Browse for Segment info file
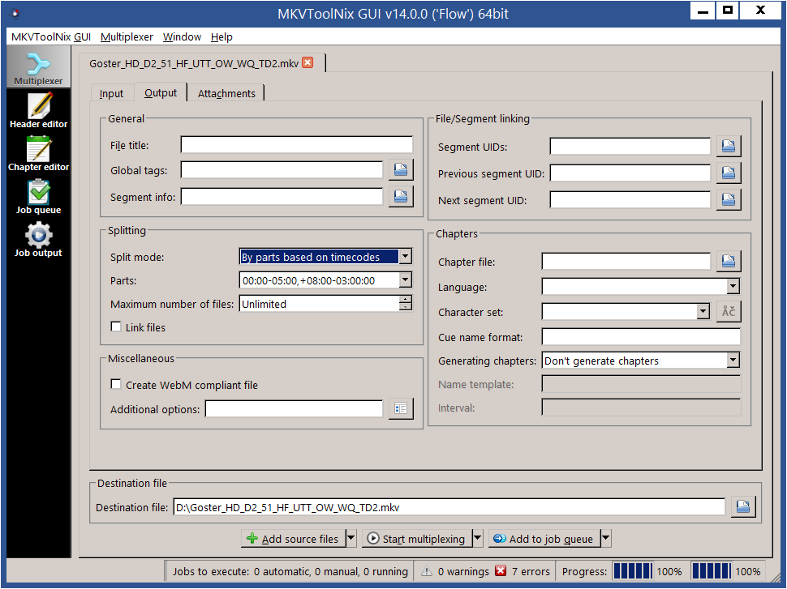Viewport: 787px width, 589px height. pos(401,196)
